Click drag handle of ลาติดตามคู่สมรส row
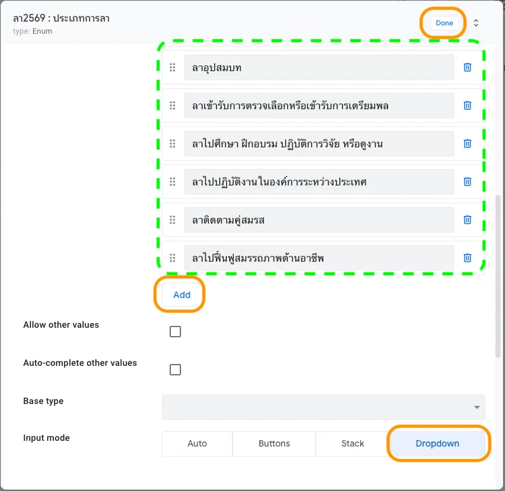The height and width of the screenshot is (491, 505). click(172, 220)
